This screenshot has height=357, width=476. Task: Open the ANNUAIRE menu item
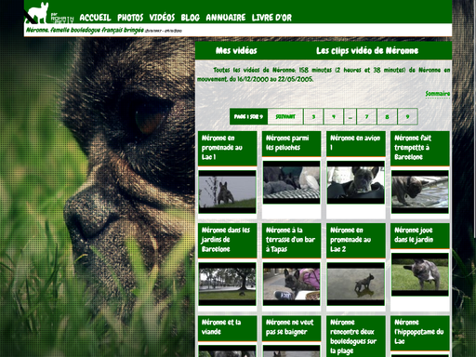(226, 18)
